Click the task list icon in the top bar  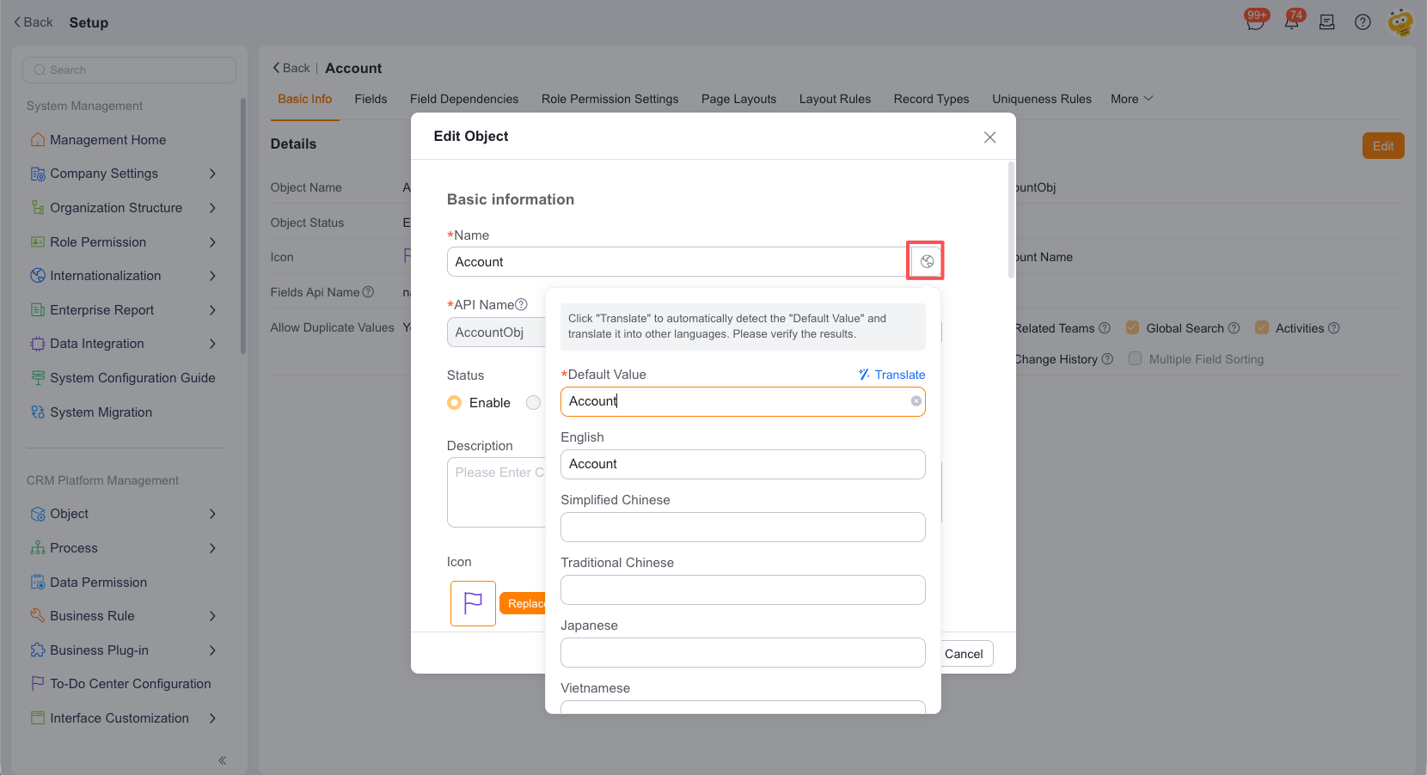pyautogui.click(x=1327, y=22)
